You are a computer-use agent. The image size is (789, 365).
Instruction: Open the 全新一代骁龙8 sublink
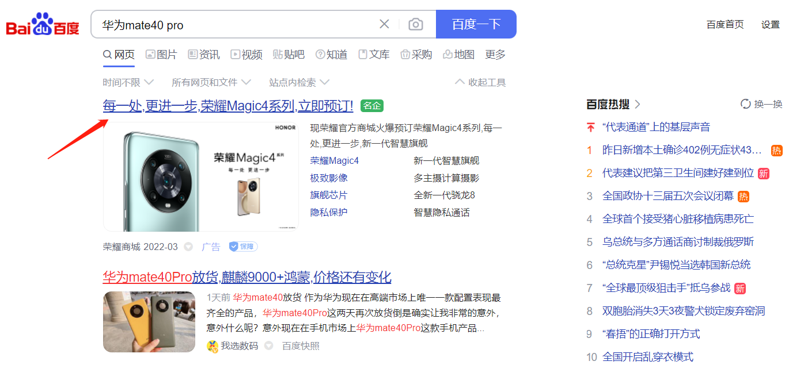[x=445, y=195]
